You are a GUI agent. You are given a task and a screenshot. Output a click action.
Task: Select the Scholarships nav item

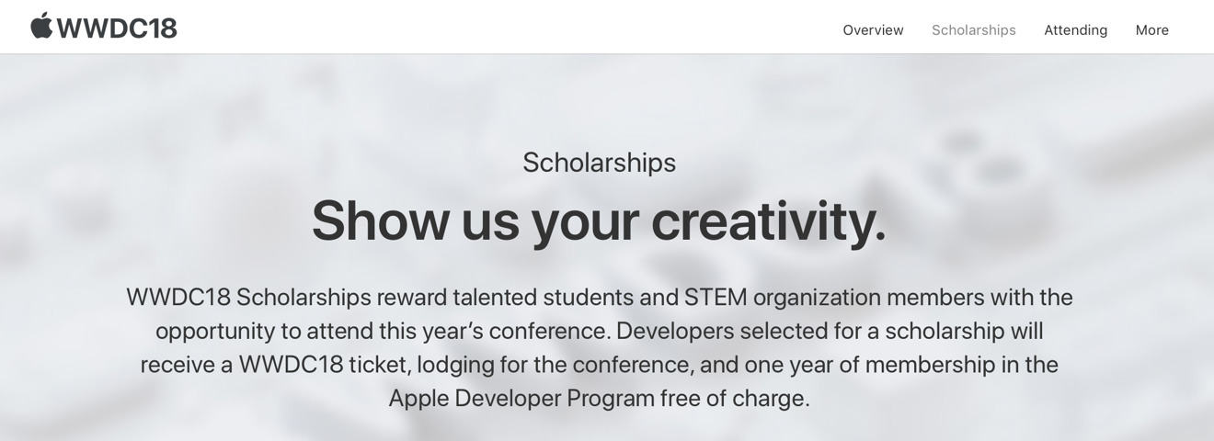(x=973, y=30)
